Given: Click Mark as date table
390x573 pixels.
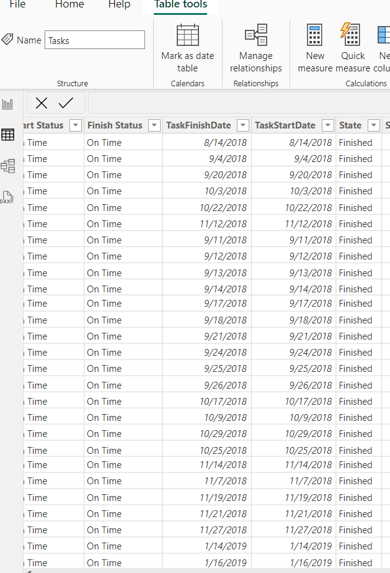Looking at the screenshot, I should (187, 48).
